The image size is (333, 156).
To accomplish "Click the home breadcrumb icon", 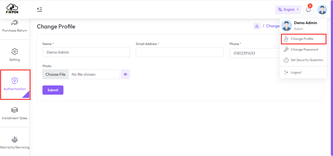I will pyautogui.click(x=257, y=26).
